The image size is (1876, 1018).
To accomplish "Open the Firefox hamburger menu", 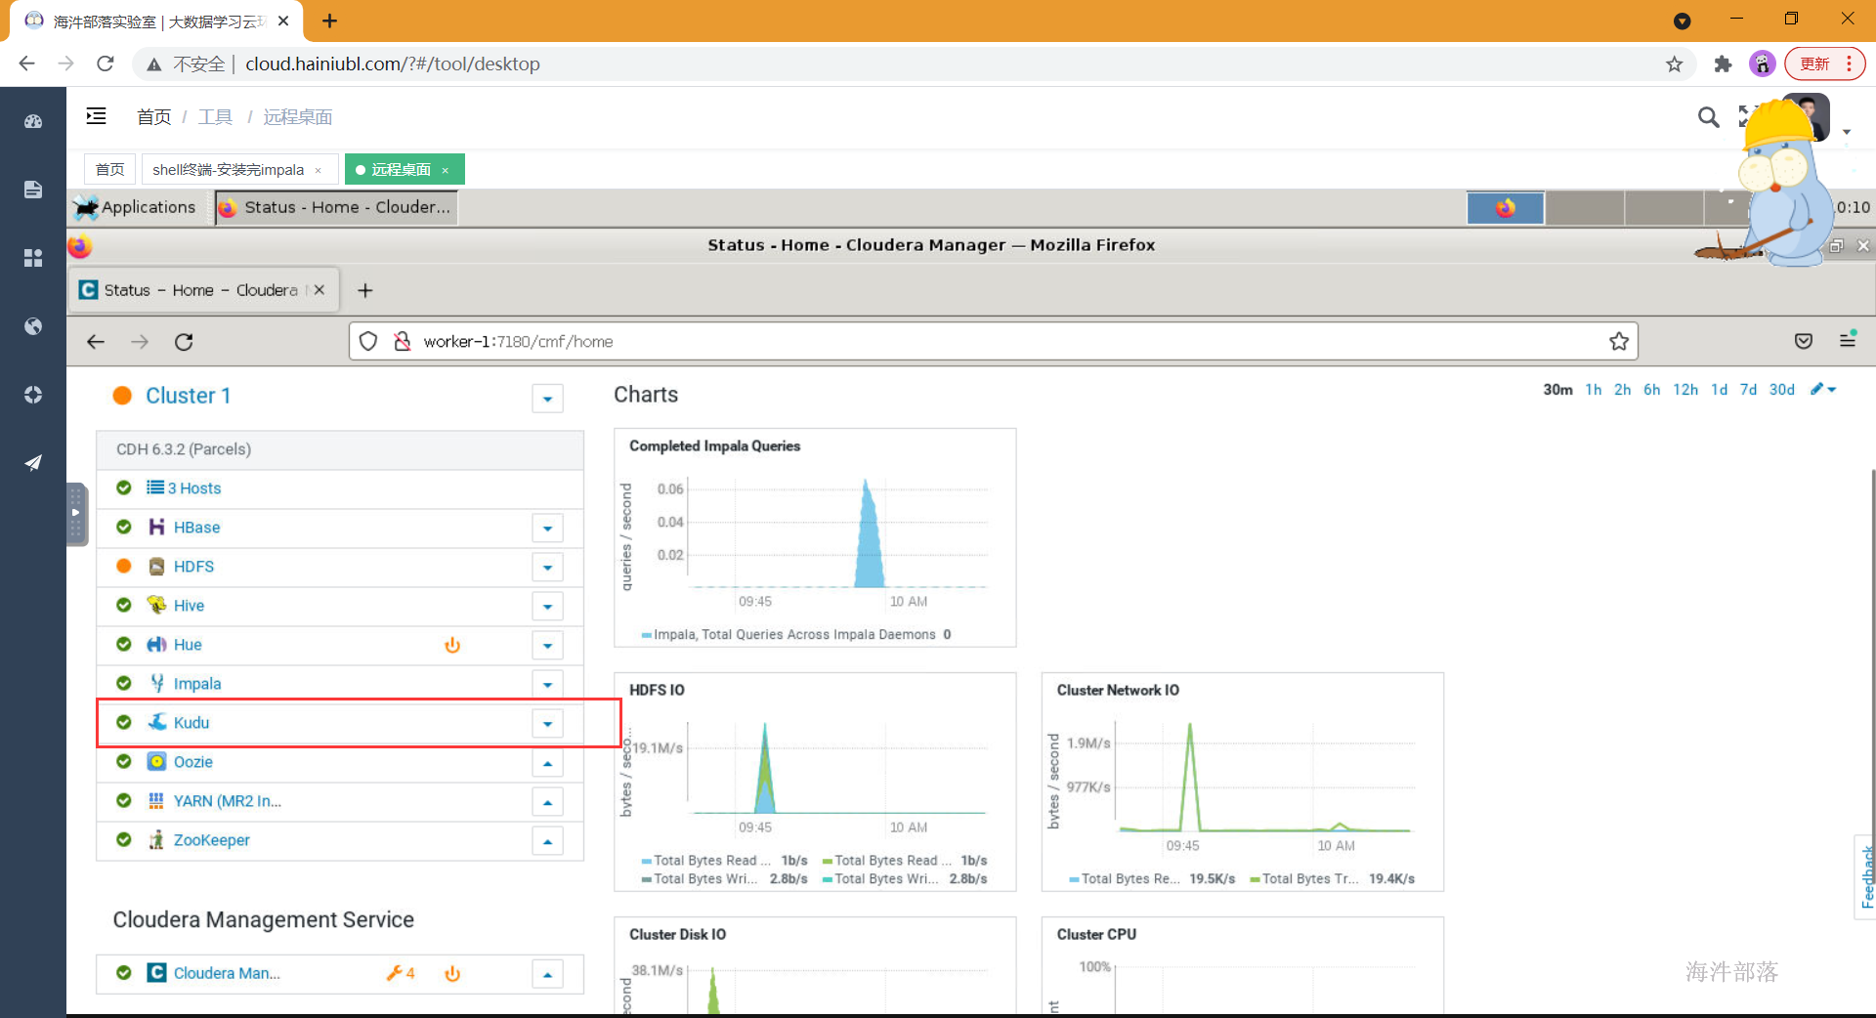I will point(1848,340).
